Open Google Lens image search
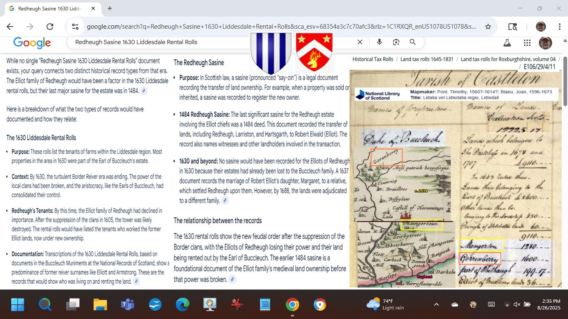568x319 pixels. (396, 42)
